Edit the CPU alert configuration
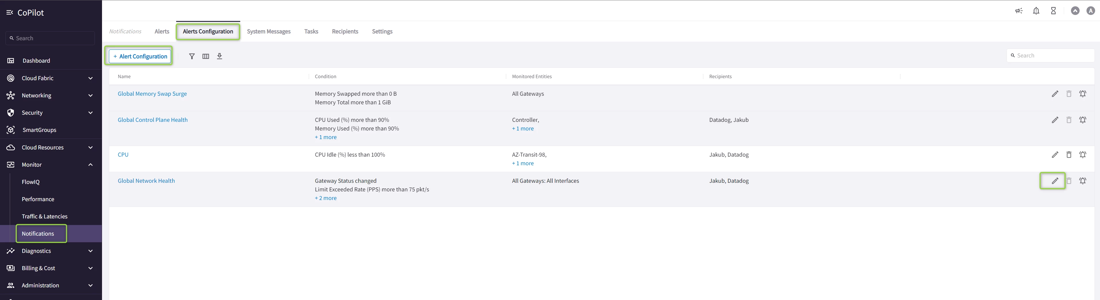1100x300 pixels. pyautogui.click(x=1055, y=155)
